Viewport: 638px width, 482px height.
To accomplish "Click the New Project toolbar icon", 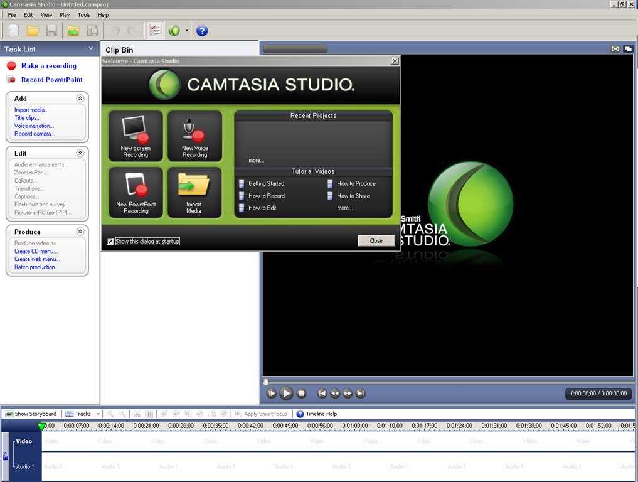I will tap(14, 31).
